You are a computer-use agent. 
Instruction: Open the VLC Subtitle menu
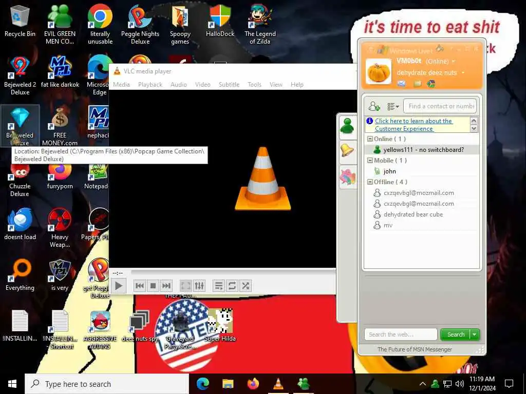229,85
